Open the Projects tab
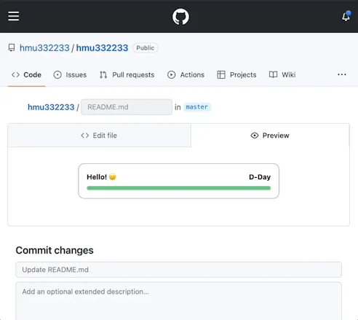The height and width of the screenshot is (320, 358). coord(236,75)
